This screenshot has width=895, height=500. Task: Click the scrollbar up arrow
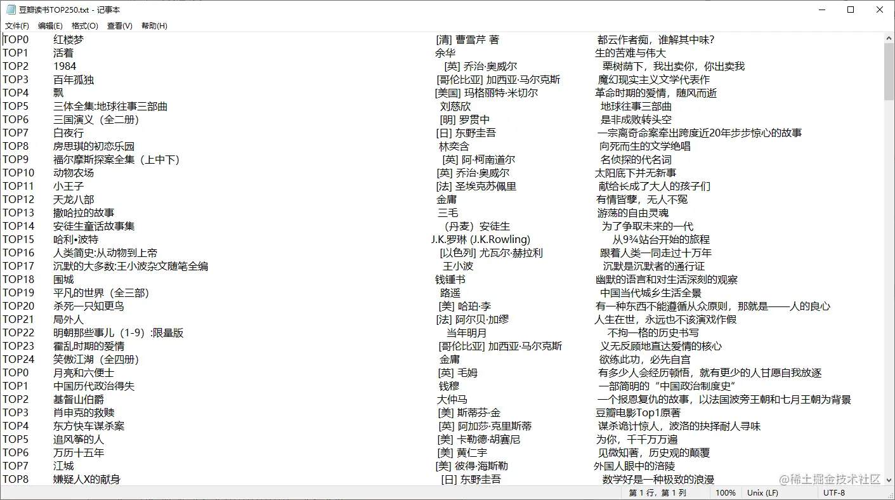tap(889, 37)
